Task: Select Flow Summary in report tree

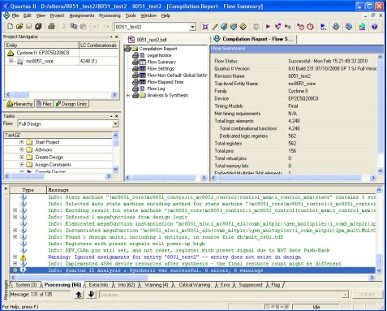Action: (161, 62)
